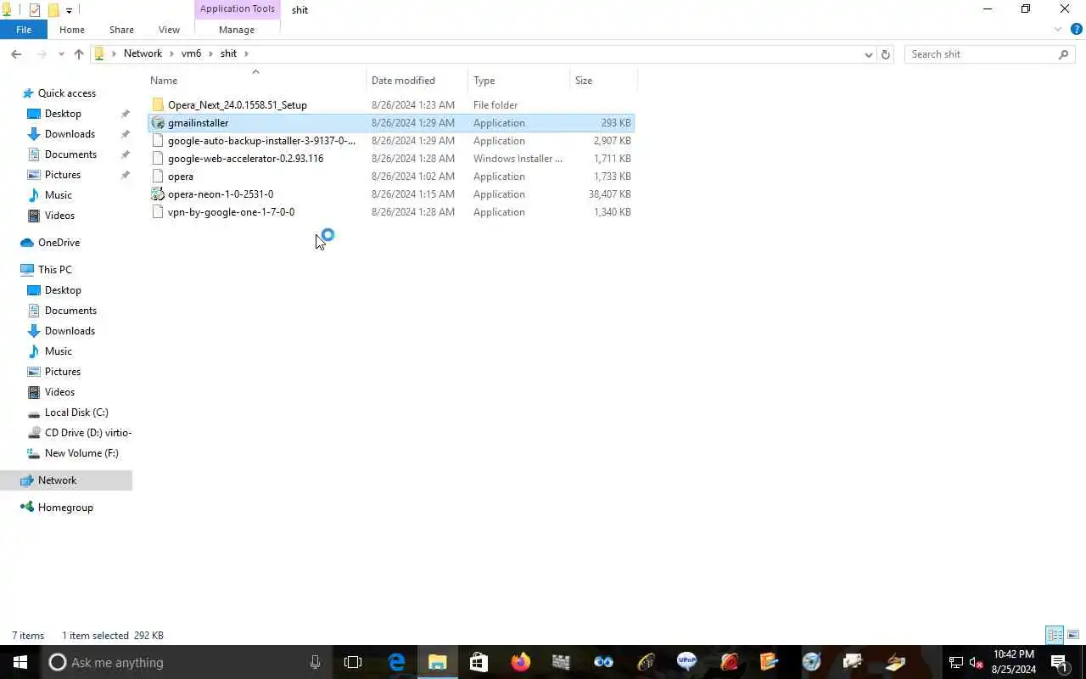
Task: Open the Manage tab
Action: point(237,30)
